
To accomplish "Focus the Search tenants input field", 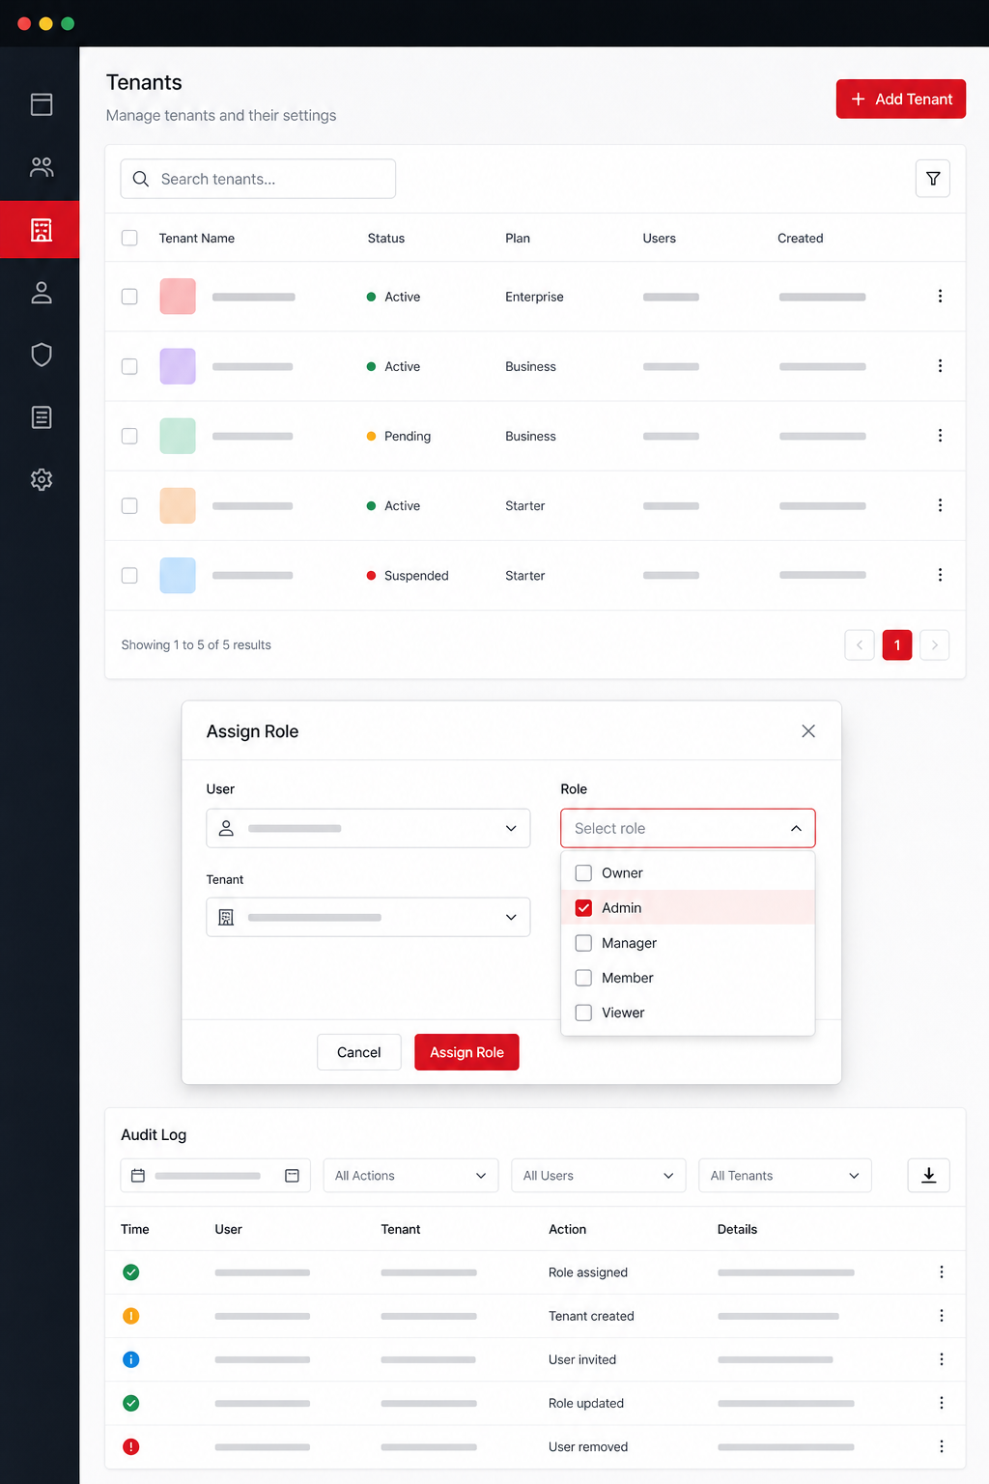I will click(x=258, y=179).
